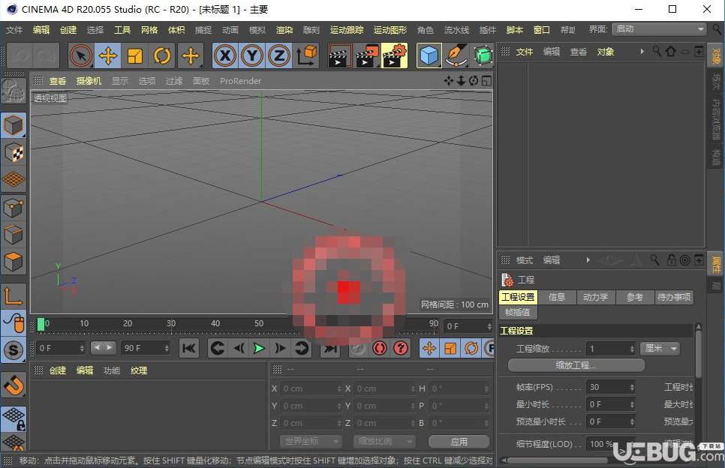
Task: Click timeline range slider arrows
Action: coord(103,347)
